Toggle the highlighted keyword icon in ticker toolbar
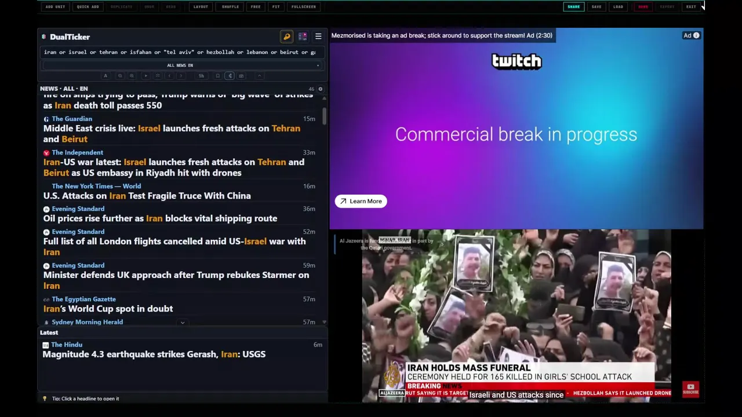Screen dimensions: 742x417 click(230, 76)
